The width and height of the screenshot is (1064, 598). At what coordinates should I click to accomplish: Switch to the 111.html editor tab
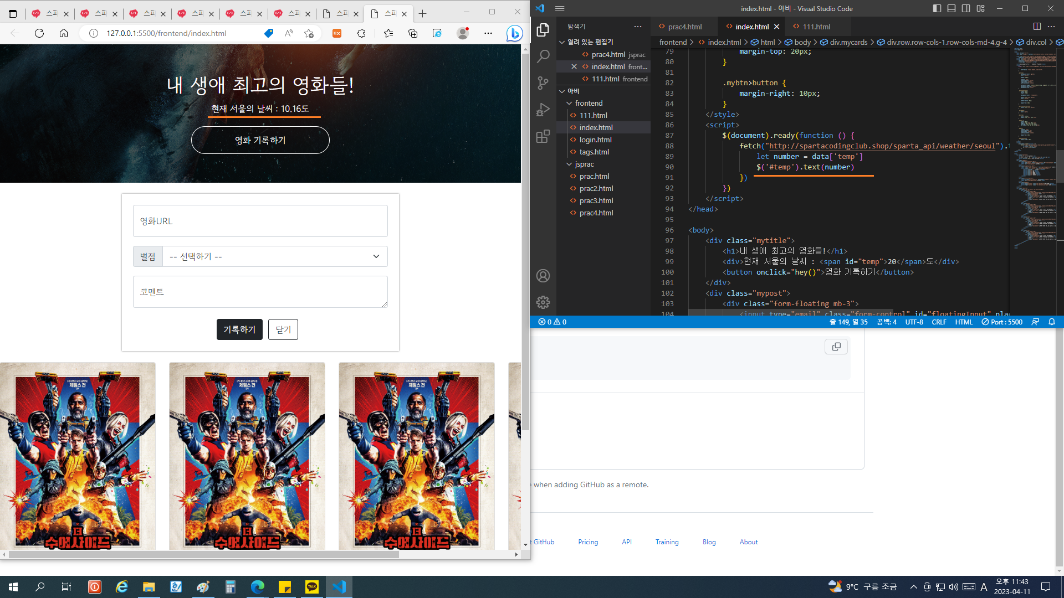coord(816,27)
